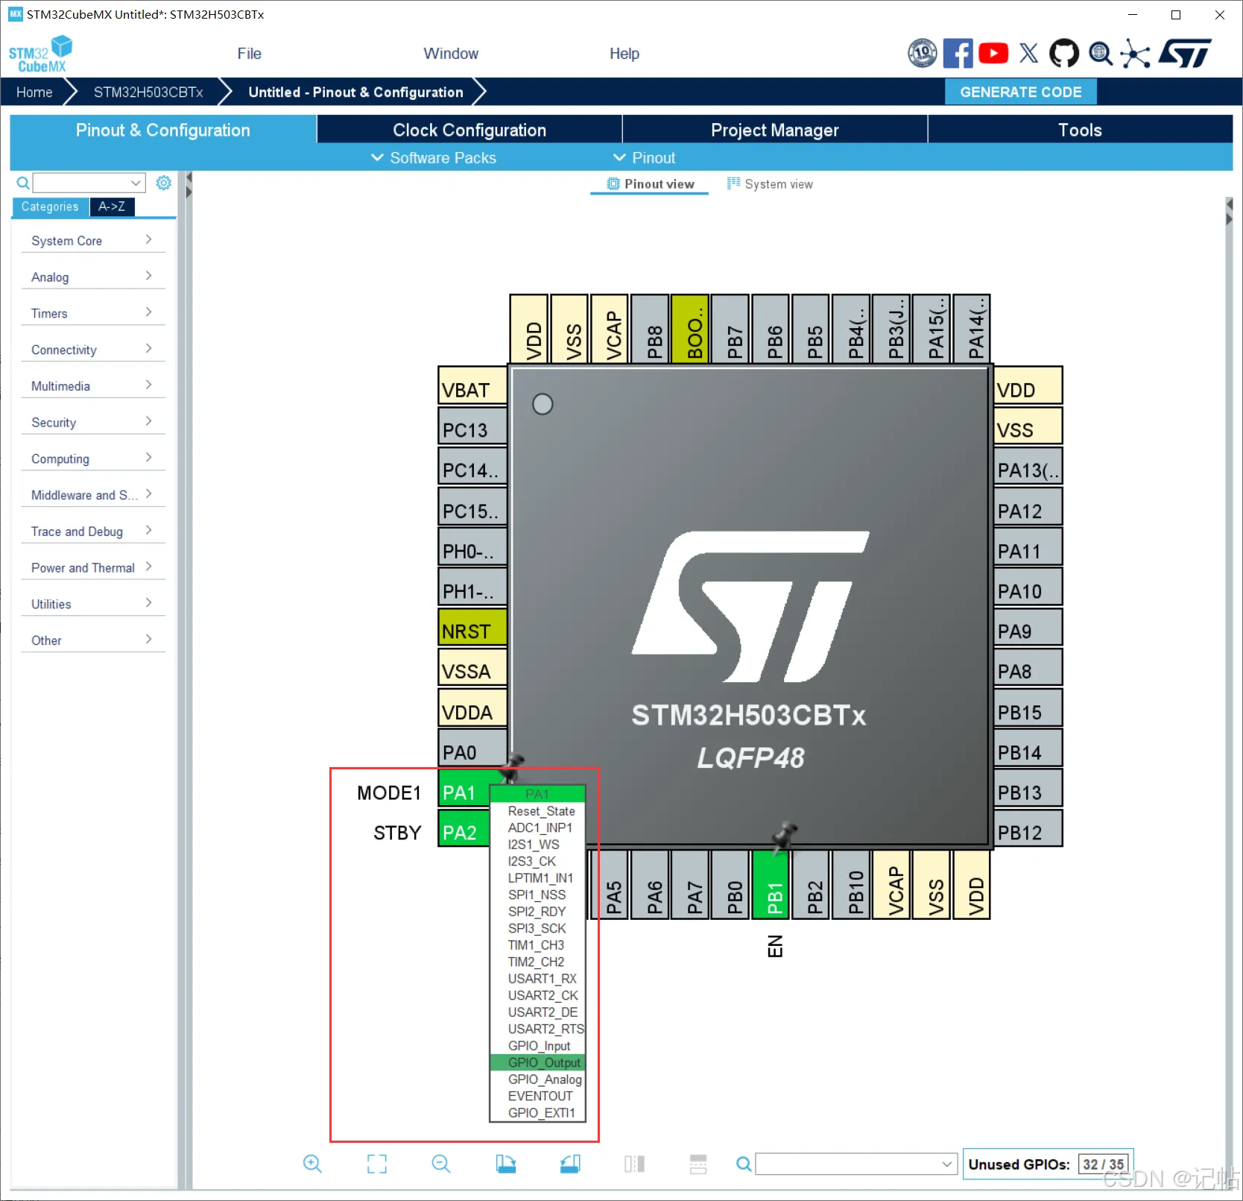Switch to the Clock Configuration tab
The image size is (1243, 1201).
click(469, 130)
